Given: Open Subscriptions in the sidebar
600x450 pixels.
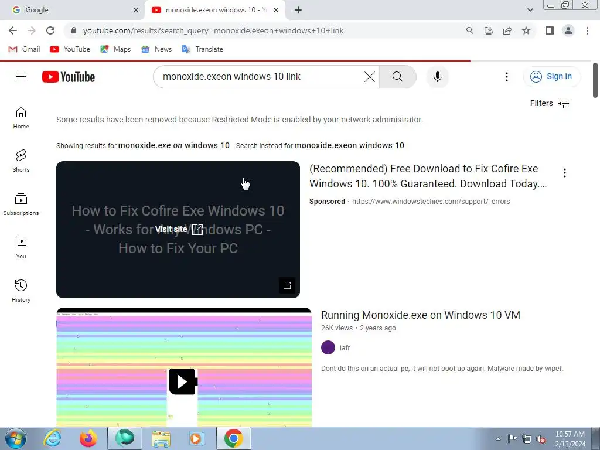Looking at the screenshot, I should pos(21,204).
